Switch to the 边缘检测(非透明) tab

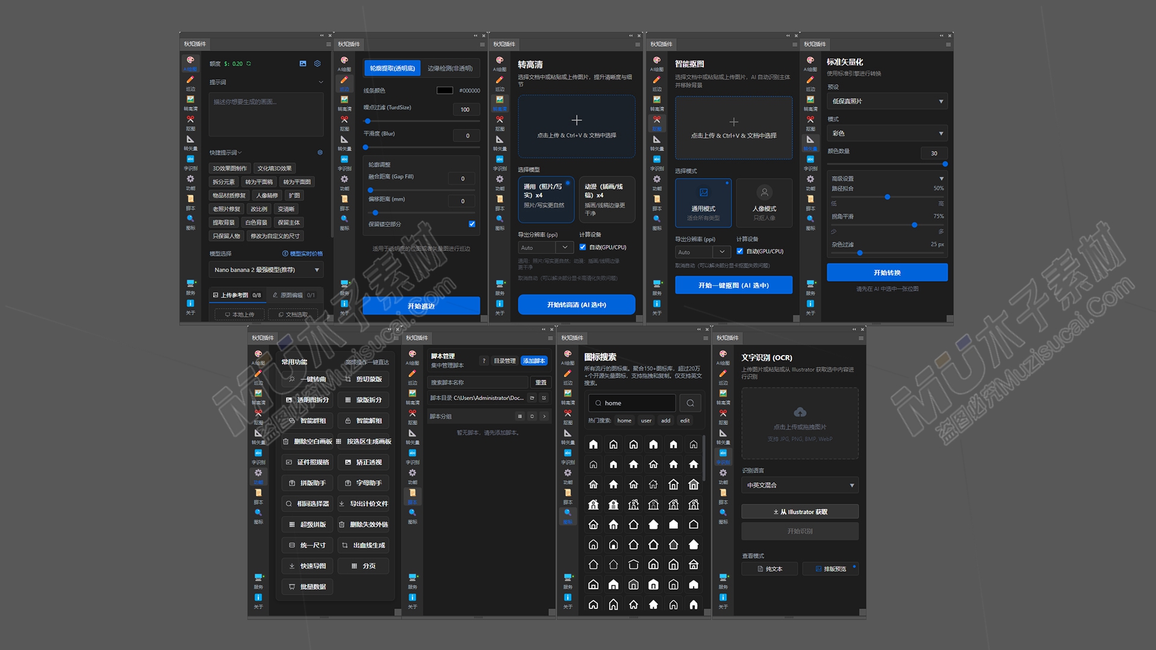(x=450, y=68)
